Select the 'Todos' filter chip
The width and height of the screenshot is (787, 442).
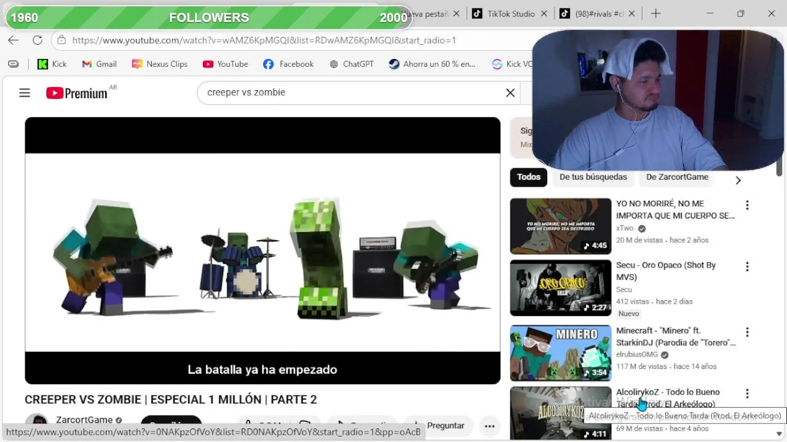[x=529, y=177]
